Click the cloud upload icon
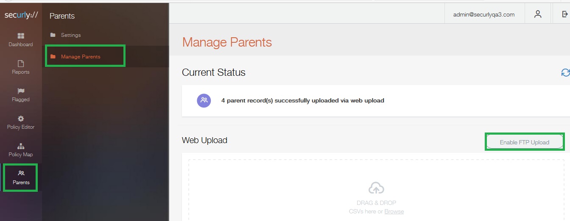Viewport: 570px width, 221px height. coord(376,188)
